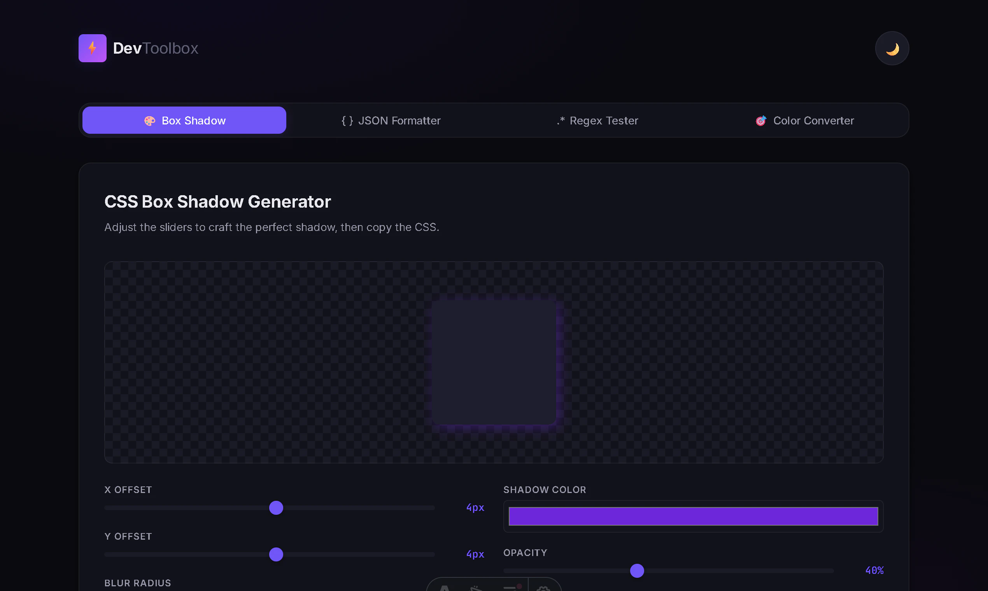
Task: Click the DevToolbox title text
Action: coord(155,48)
